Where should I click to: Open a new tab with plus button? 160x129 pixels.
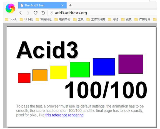point(70,5)
